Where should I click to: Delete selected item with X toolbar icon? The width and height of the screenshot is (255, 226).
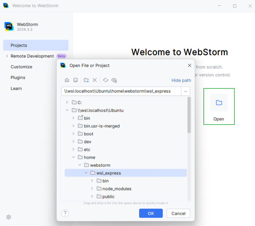pyautogui.click(x=95, y=80)
